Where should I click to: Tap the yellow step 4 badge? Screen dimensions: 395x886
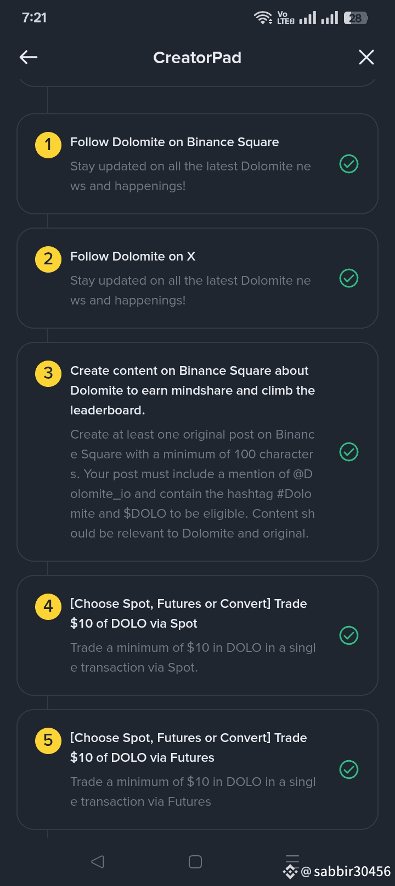pos(48,606)
